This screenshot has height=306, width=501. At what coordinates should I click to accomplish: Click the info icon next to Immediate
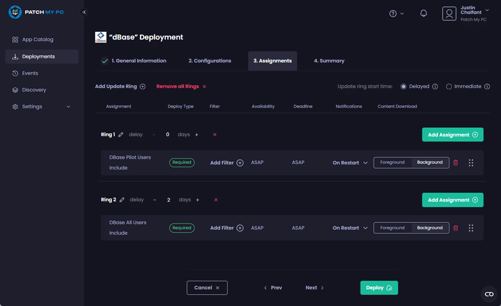pyautogui.click(x=487, y=87)
